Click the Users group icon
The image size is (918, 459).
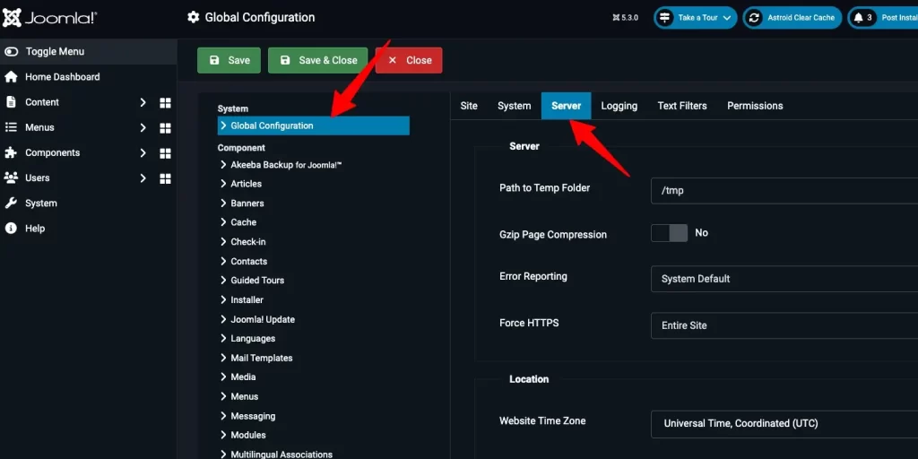pos(11,178)
